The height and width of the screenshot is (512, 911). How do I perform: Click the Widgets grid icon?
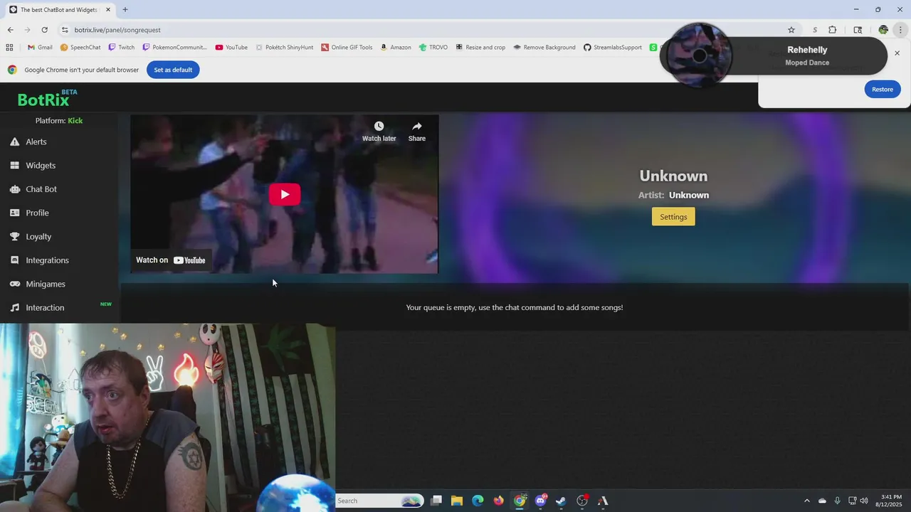(14, 165)
